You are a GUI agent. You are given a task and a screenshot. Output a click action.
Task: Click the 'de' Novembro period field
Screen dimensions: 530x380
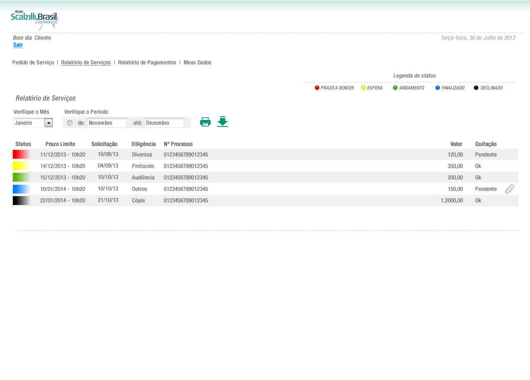point(106,123)
